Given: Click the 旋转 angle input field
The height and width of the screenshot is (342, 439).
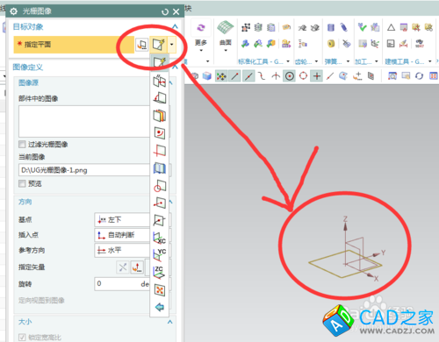Looking at the screenshot, I should point(122,284).
